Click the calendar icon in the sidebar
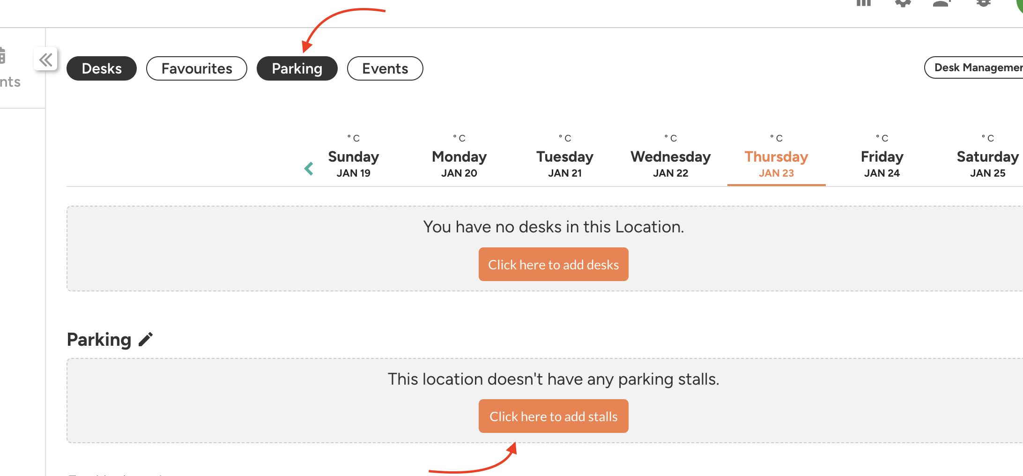 2,55
